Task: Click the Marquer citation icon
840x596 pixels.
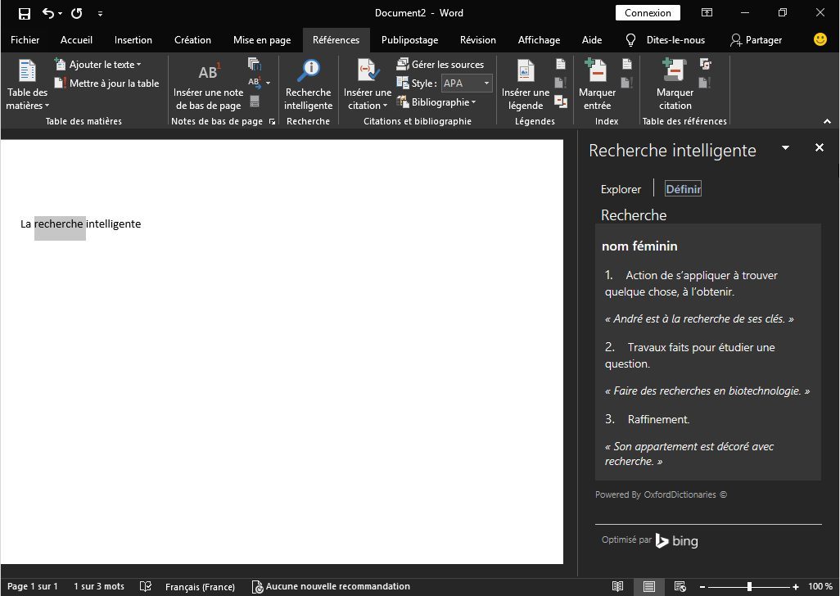Action: pos(675,74)
